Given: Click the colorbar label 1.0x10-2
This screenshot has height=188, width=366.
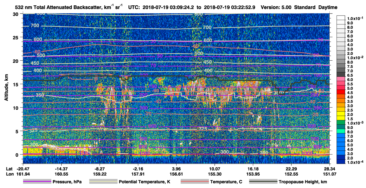Looking at the screenshot, I should 355,58.
